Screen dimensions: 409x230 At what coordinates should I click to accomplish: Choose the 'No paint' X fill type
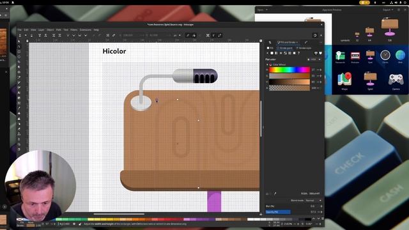point(267,53)
